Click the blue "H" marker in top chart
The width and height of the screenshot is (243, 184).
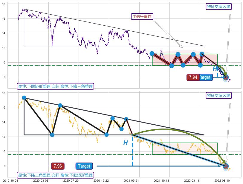click(x=215, y=69)
